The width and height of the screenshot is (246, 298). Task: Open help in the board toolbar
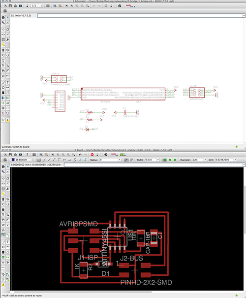pos(106,155)
